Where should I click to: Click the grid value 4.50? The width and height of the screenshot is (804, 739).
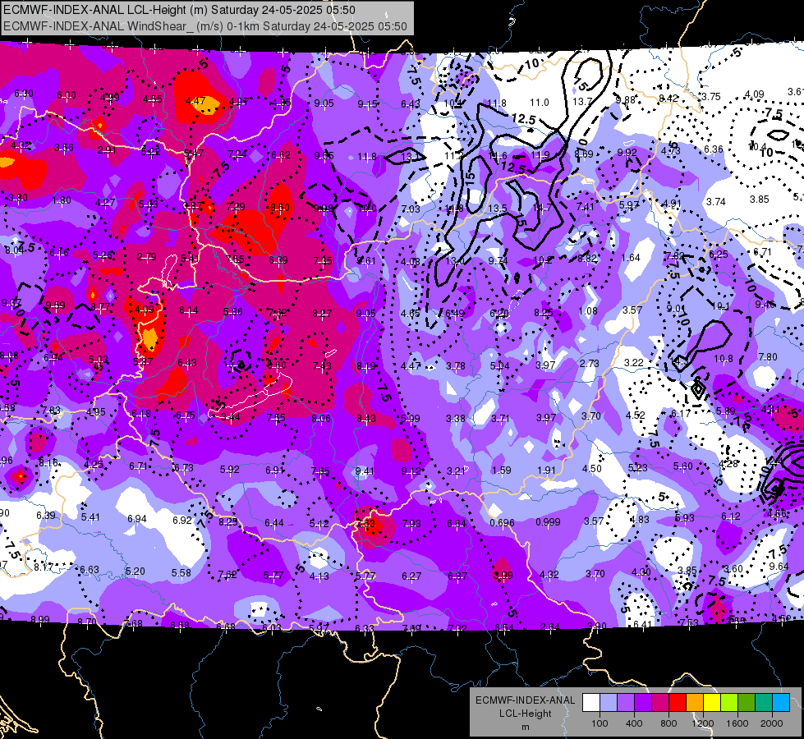[592, 469]
